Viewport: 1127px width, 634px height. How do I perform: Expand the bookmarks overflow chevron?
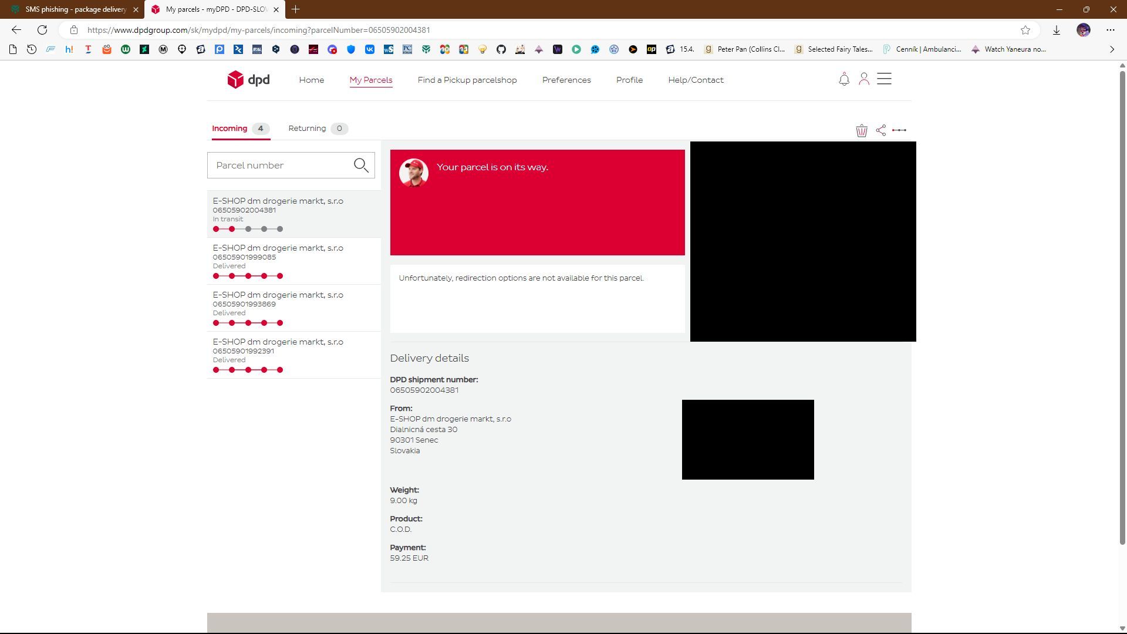click(1112, 49)
